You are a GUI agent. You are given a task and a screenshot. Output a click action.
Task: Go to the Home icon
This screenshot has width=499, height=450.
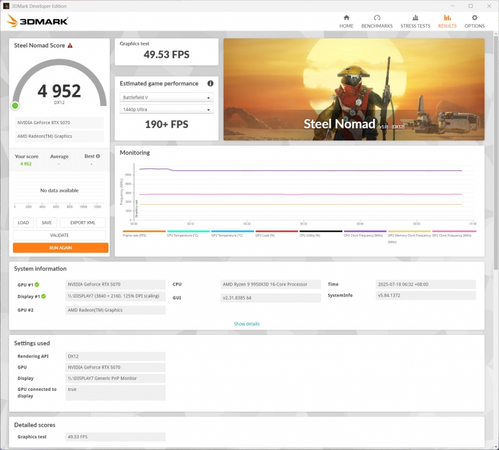coord(346,18)
